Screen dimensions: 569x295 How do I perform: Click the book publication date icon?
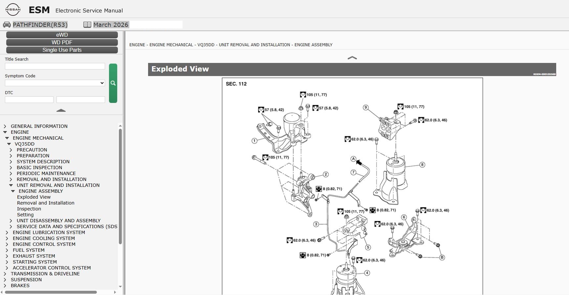87,25
